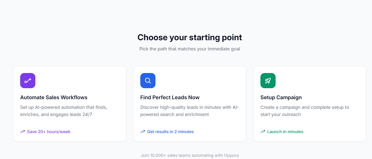Click the Find Perfect Leads Now heading
The height and width of the screenshot is (159, 372).
pos(170,97)
